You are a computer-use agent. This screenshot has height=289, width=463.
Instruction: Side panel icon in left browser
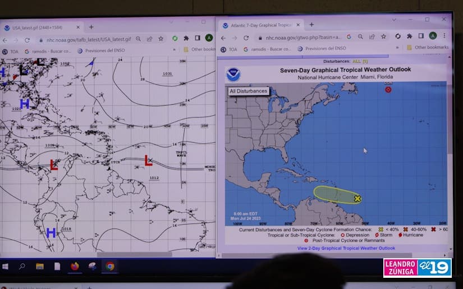197,38
